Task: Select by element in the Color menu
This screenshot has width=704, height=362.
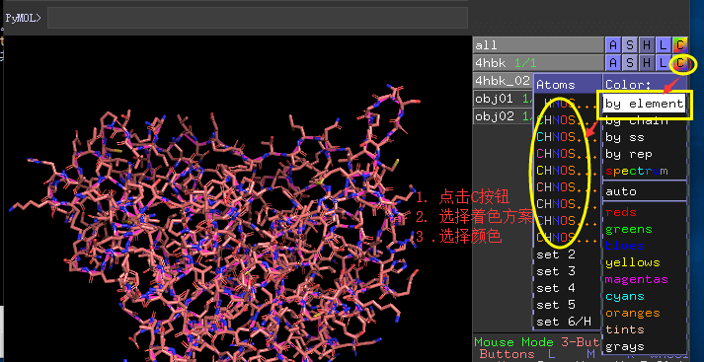Action: pos(645,105)
